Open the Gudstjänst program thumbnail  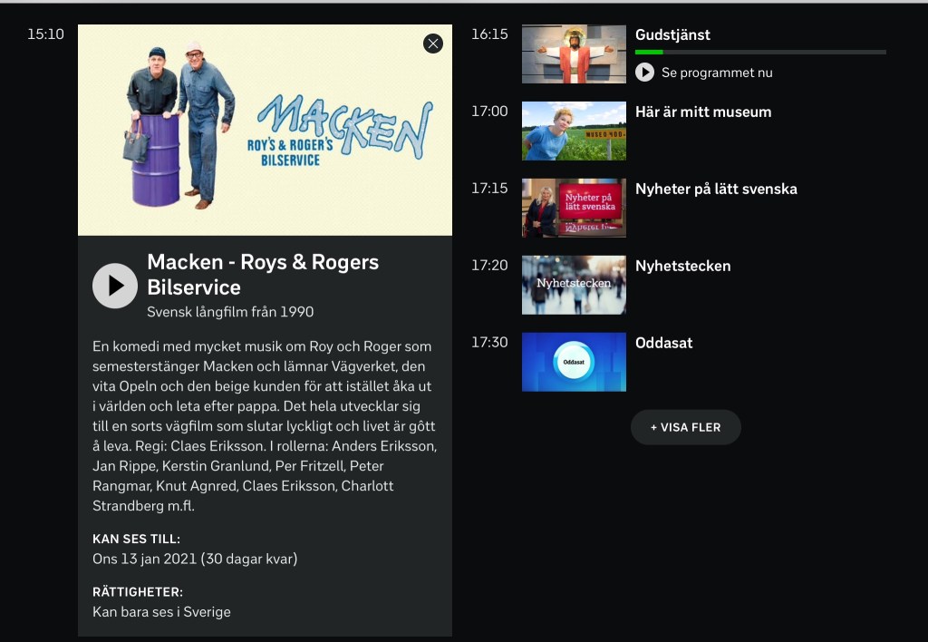574,54
